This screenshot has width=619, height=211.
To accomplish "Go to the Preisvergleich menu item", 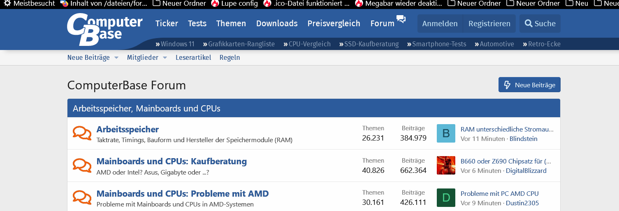I will point(334,24).
